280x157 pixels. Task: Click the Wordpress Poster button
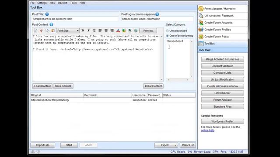click(x=223, y=121)
